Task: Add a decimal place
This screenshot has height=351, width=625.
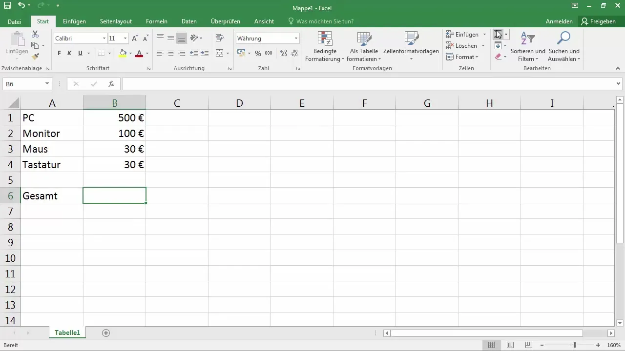Action: pos(283,53)
